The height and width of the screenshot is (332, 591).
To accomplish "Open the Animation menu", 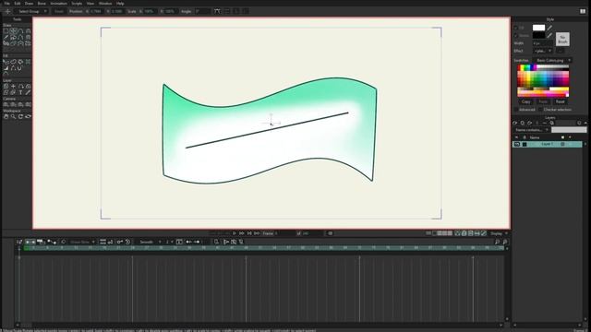I will 59,4.
